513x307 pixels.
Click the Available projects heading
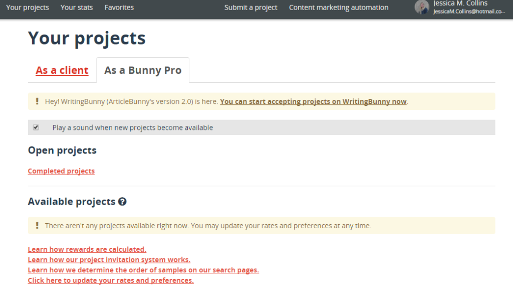[x=72, y=202]
